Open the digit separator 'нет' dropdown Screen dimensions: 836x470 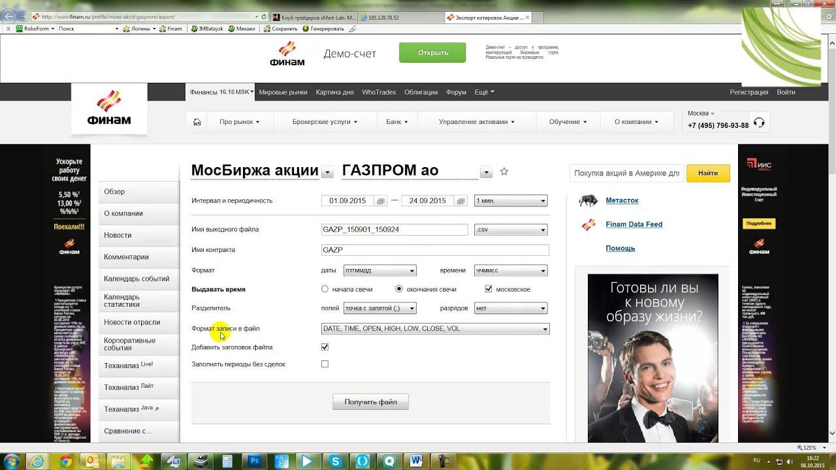[x=511, y=308]
